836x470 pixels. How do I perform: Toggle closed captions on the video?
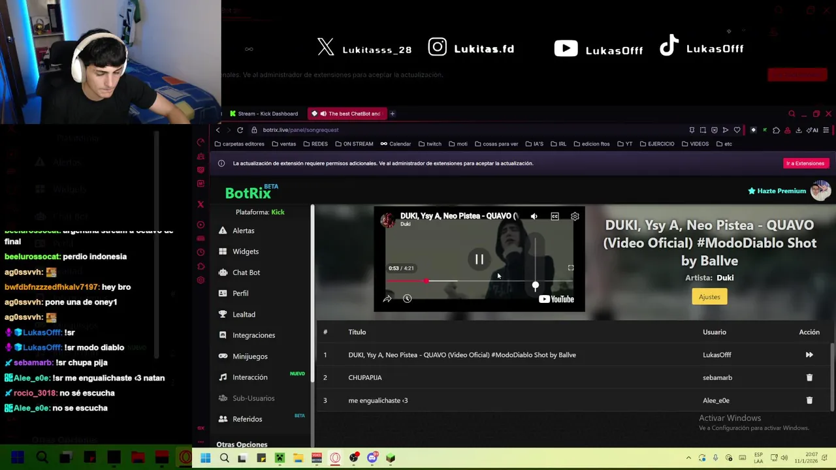tap(555, 216)
